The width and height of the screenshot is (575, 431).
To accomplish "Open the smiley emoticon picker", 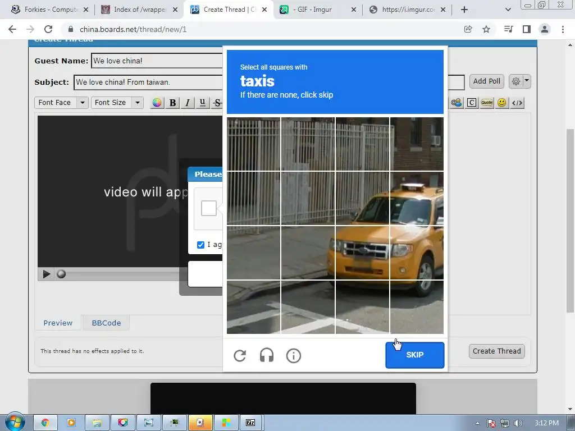I will click(501, 103).
